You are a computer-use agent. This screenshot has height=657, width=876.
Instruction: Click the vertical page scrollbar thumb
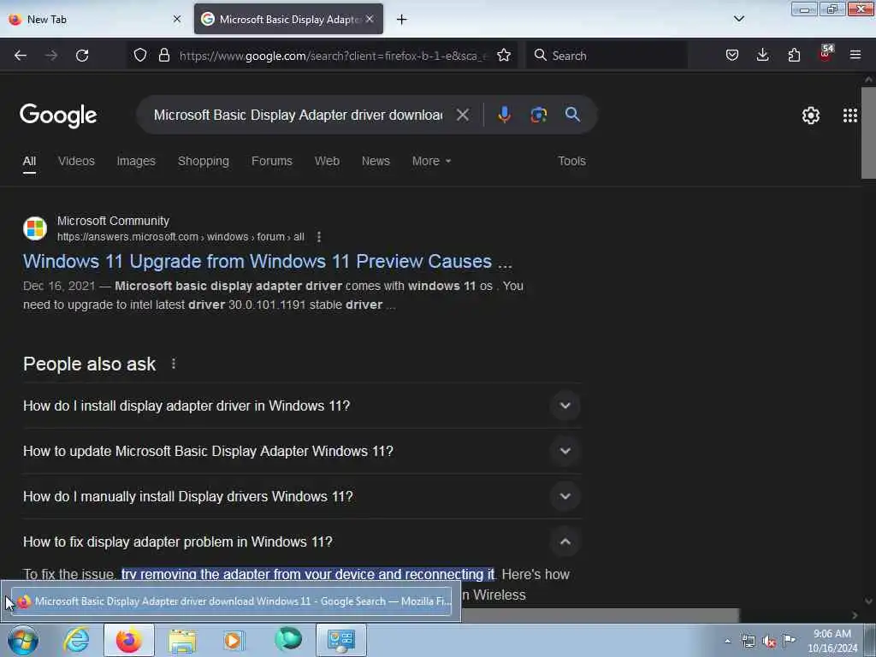coord(868,133)
